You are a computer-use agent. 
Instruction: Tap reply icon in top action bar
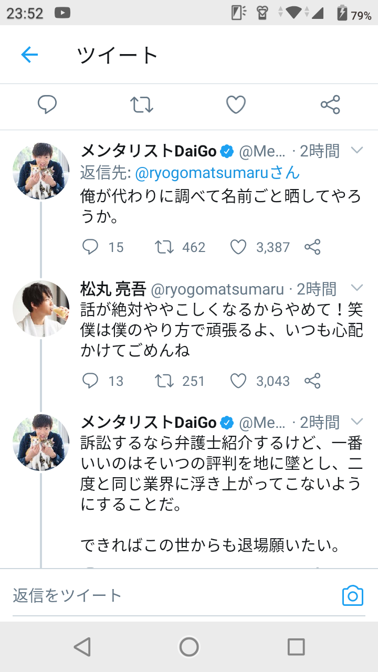tap(47, 105)
